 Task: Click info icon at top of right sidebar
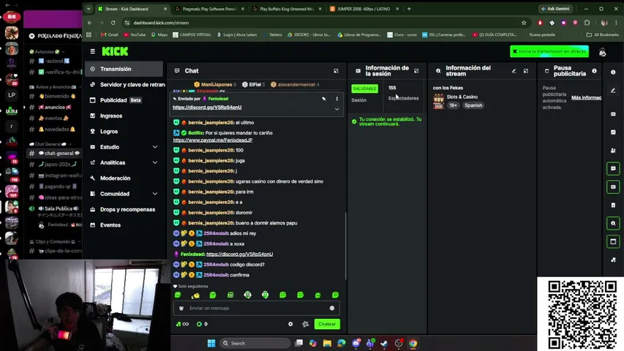click(x=613, y=72)
